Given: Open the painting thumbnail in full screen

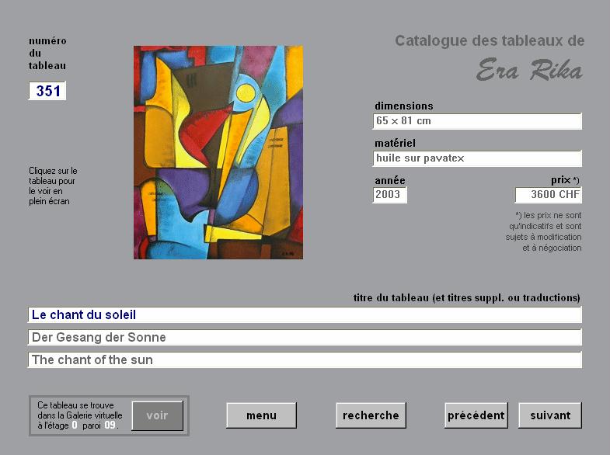Looking at the screenshot, I should tap(218, 152).
